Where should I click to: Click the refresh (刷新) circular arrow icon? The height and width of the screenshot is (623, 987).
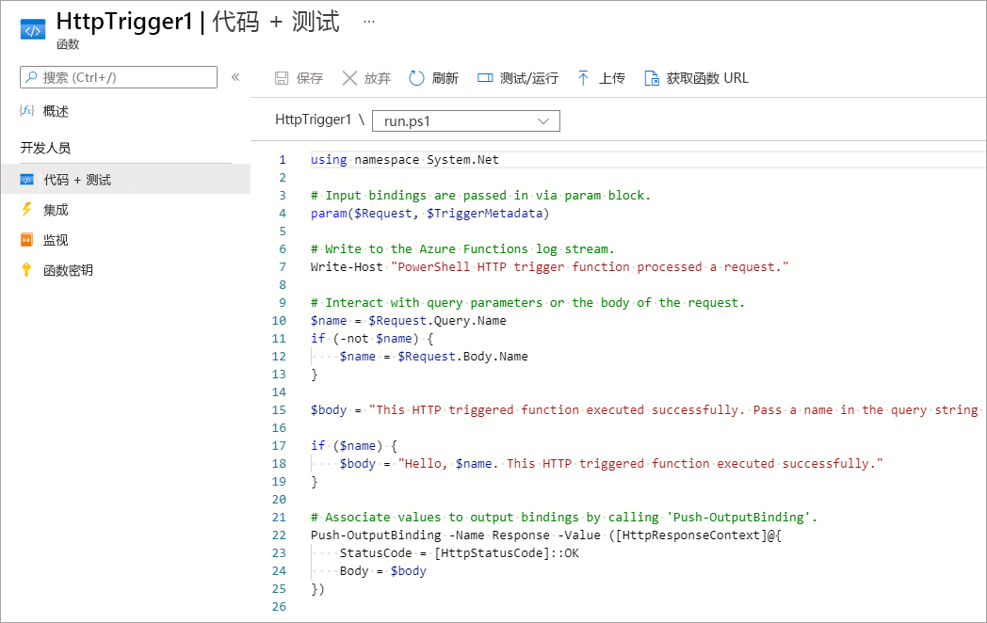point(416,78)
